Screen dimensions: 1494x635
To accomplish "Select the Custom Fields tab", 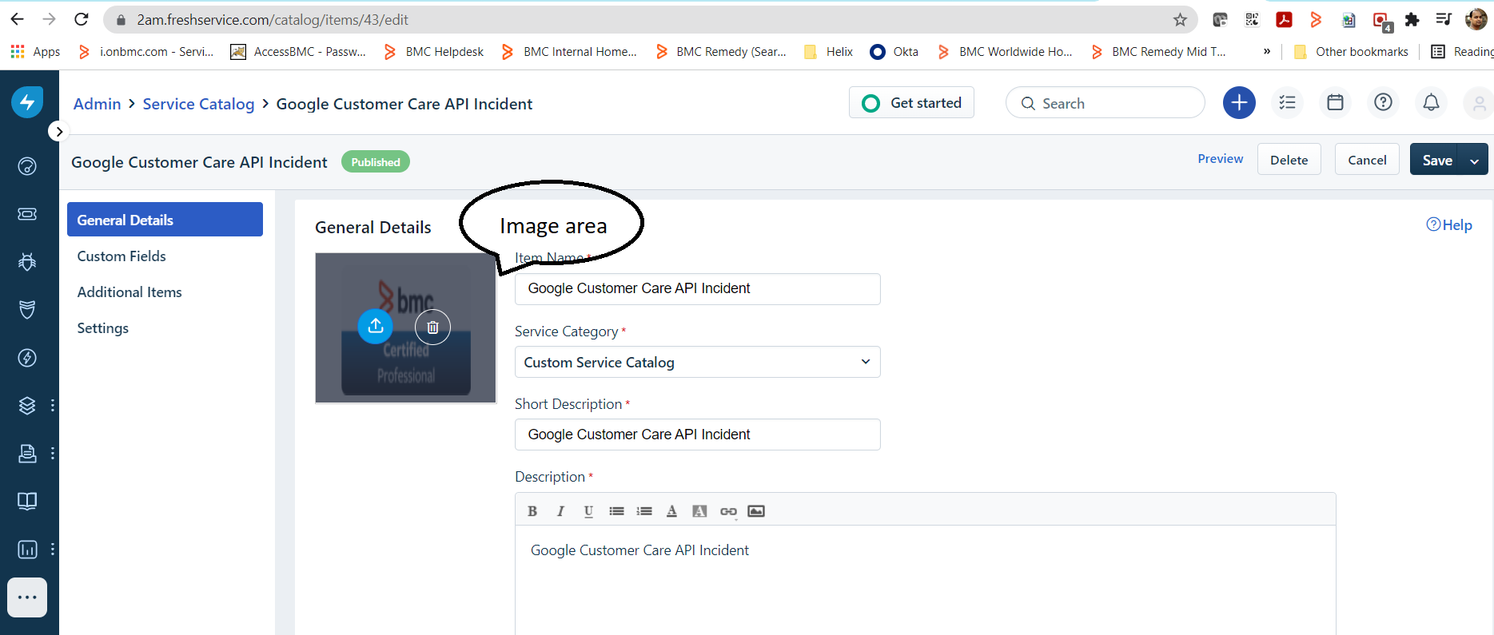I will (122, 256).
